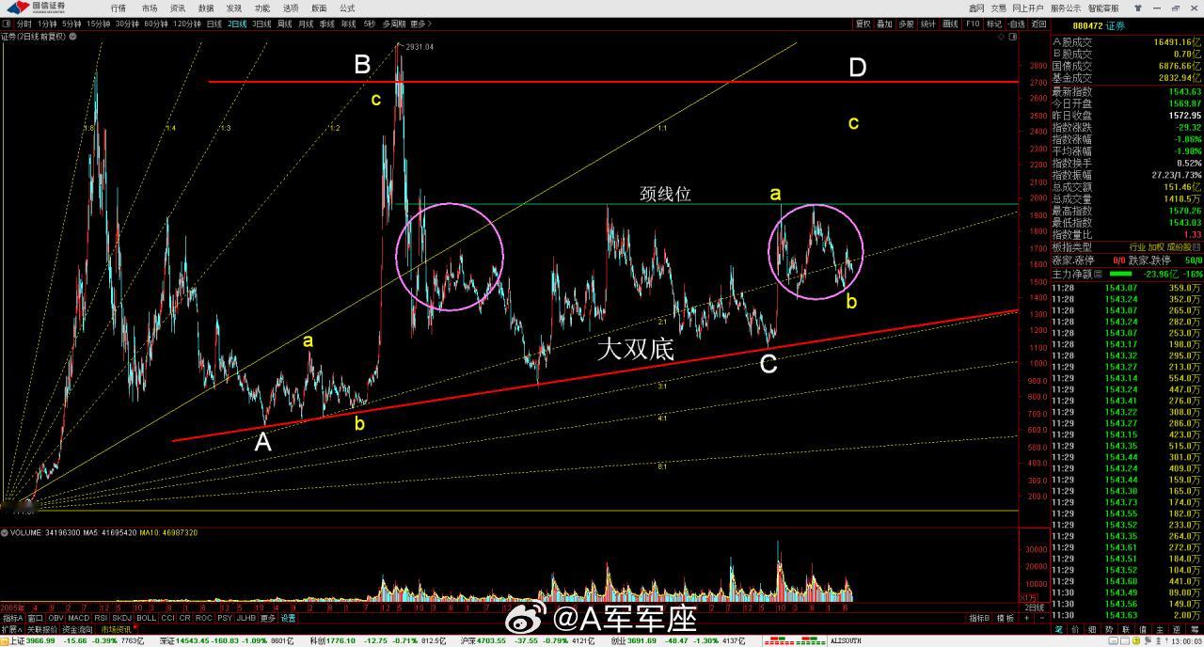Screen dimensions: 1204x647
Task: Click the 叠加 toolbar button
Action: point(884,24)
